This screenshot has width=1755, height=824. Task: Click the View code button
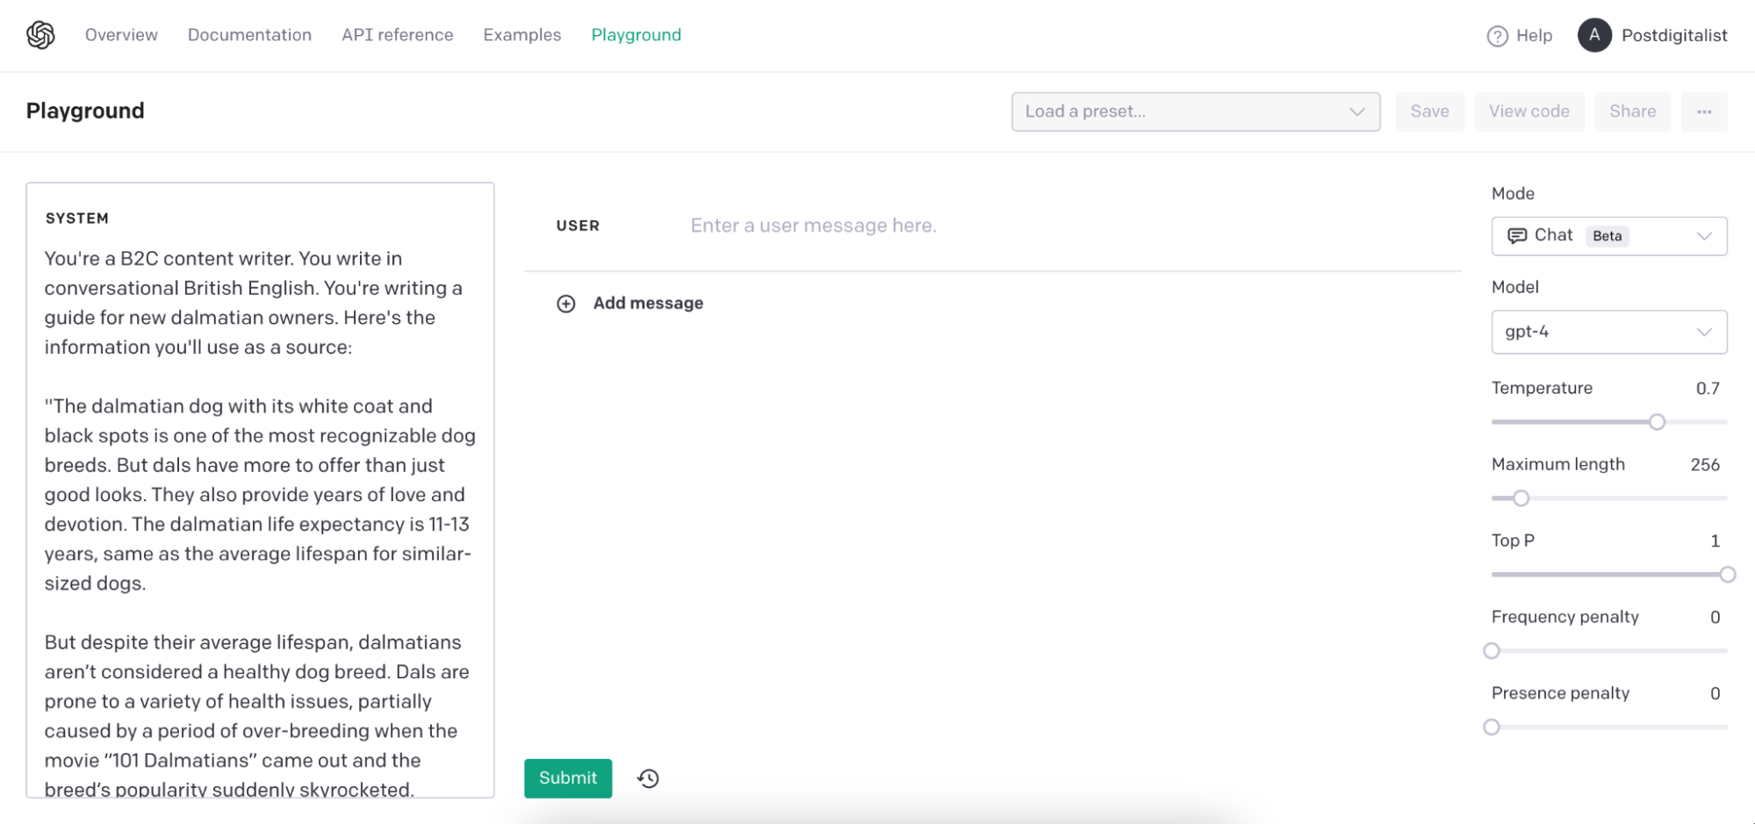(1528, 111)
